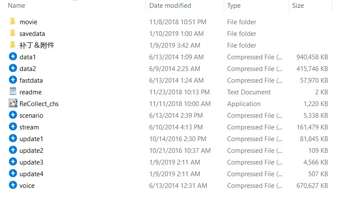
Task: Click the update4 archive icon
Action: point(13,174)
